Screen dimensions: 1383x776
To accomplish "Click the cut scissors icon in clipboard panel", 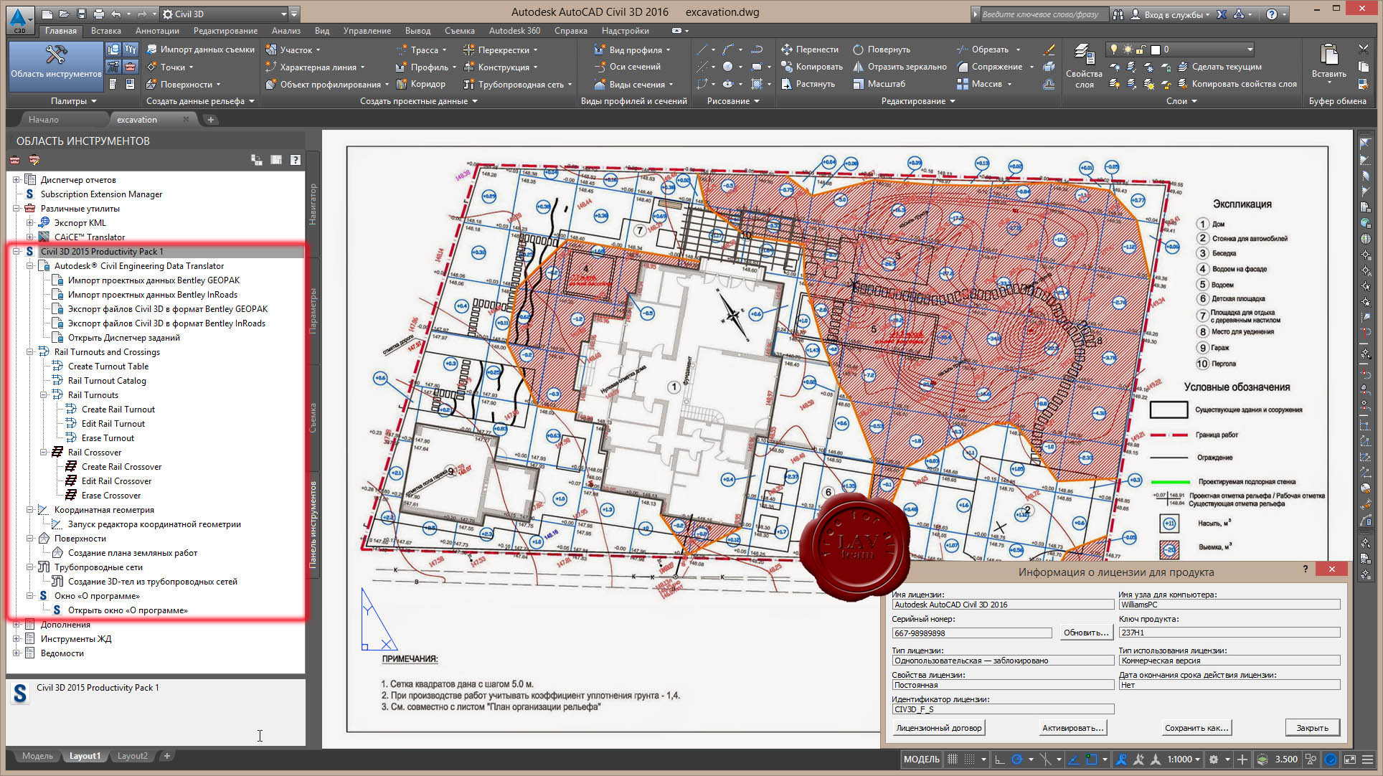I will click(1364, 49).
